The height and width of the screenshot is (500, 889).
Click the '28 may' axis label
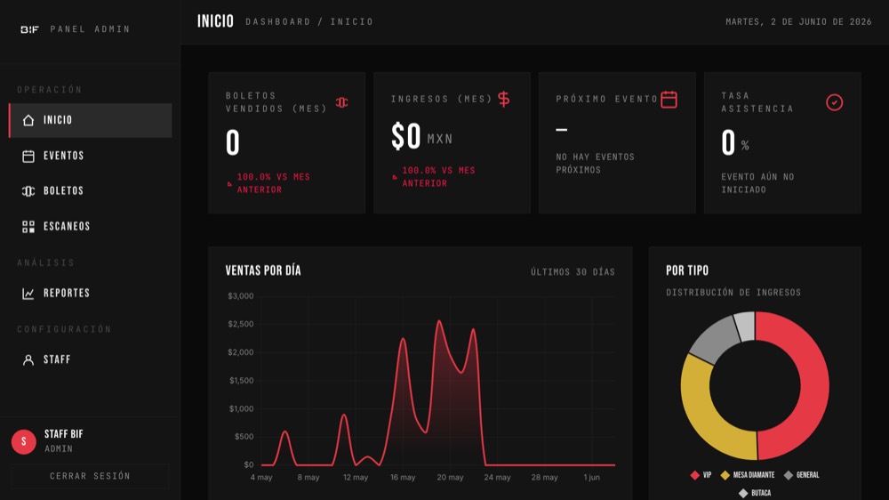pyautogui.click(x=544, y=477)
